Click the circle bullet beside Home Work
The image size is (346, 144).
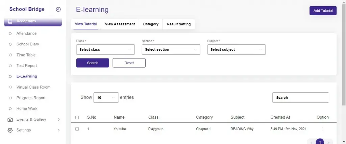click(x=10, y=109)
